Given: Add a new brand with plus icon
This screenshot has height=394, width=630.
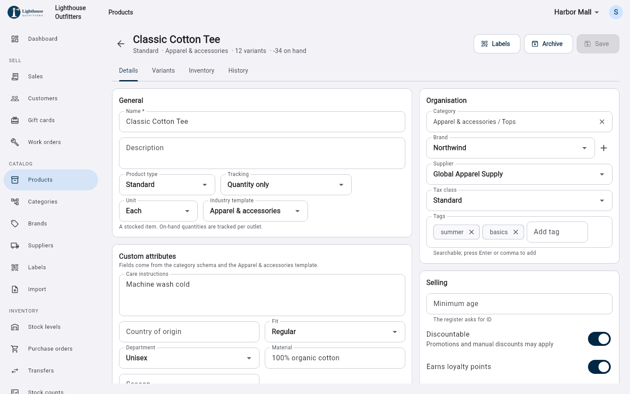Looking at the screenshot, I should [604, 148].
